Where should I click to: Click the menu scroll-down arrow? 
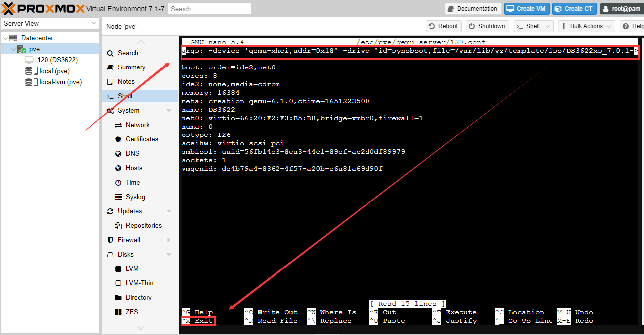coord(141,328)
